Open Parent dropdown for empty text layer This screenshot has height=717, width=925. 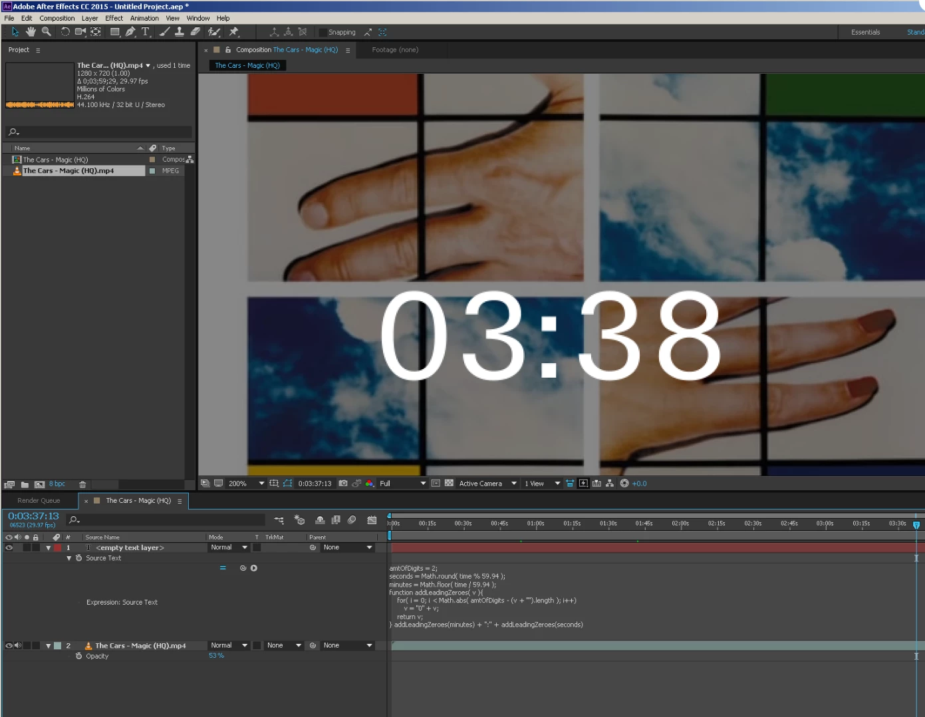[x=348, y=548]
